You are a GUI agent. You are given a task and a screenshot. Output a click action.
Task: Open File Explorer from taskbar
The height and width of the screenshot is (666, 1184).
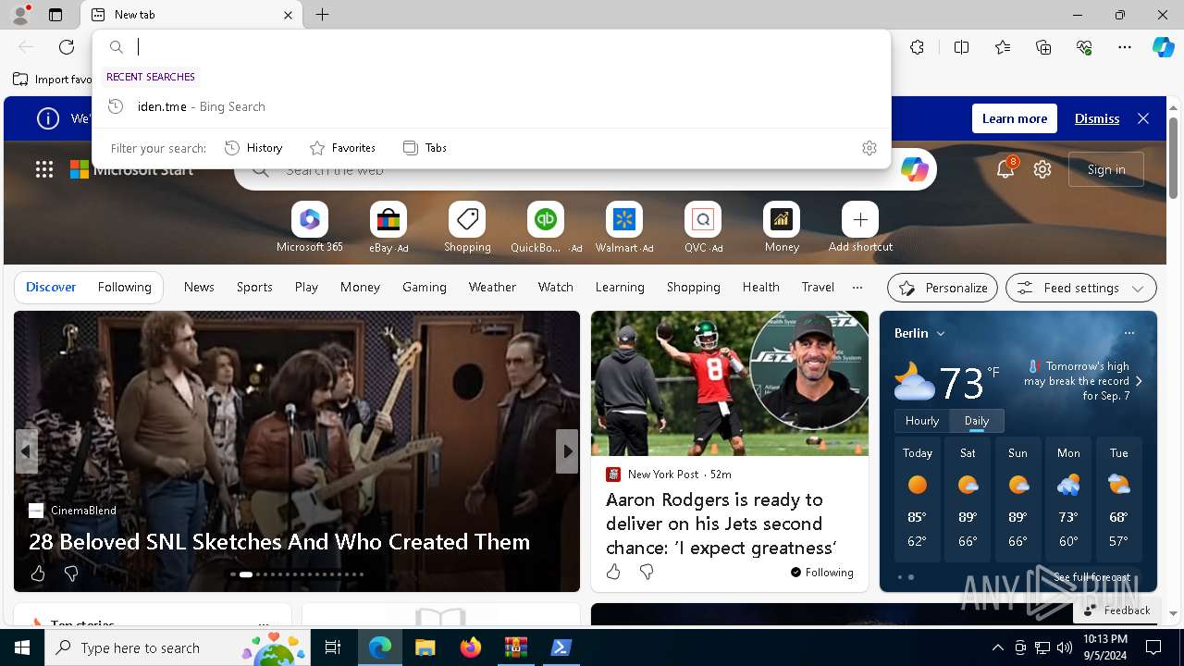tap(425, 647)
